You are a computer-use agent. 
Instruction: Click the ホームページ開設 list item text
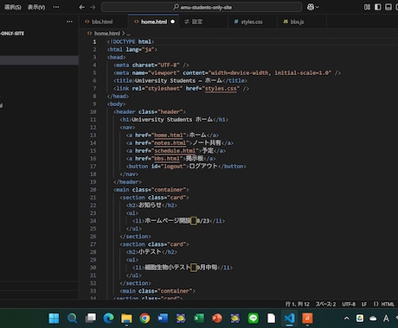167,221
